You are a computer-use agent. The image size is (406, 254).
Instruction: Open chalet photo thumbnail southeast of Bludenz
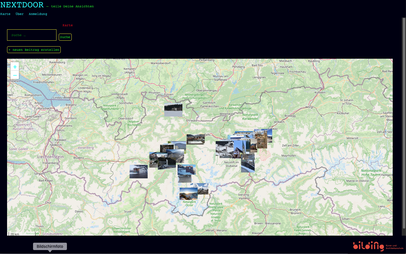pos(138,172)
